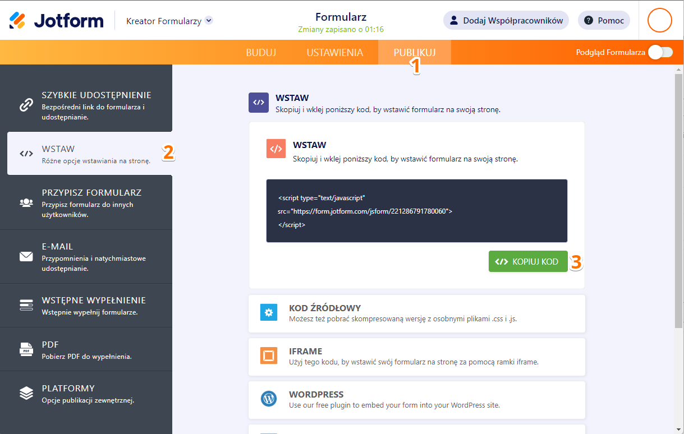Image resolution: width=684 pixels, height=434 pixels.
Task: Click the KOPIUJ KOD button
Action: pos(528,261)
